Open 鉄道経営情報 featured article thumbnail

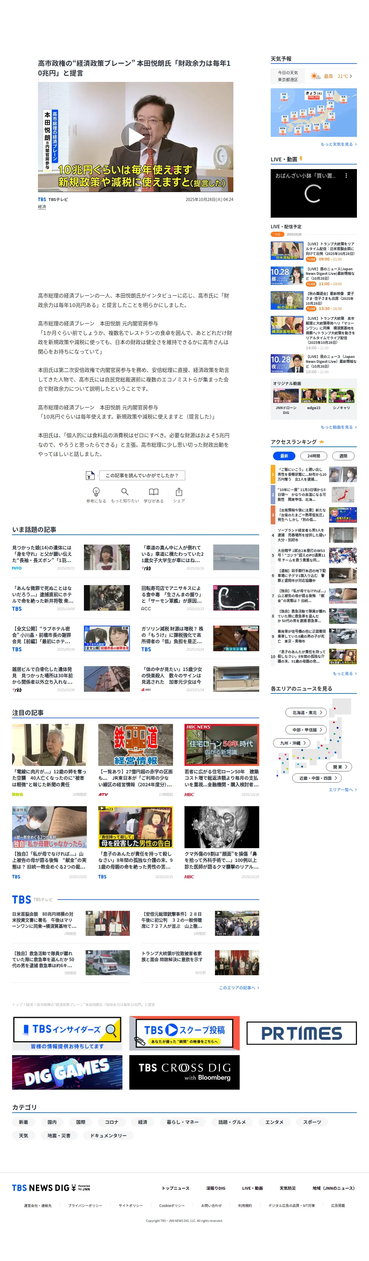pyautogui.click(x=136, y=745)
